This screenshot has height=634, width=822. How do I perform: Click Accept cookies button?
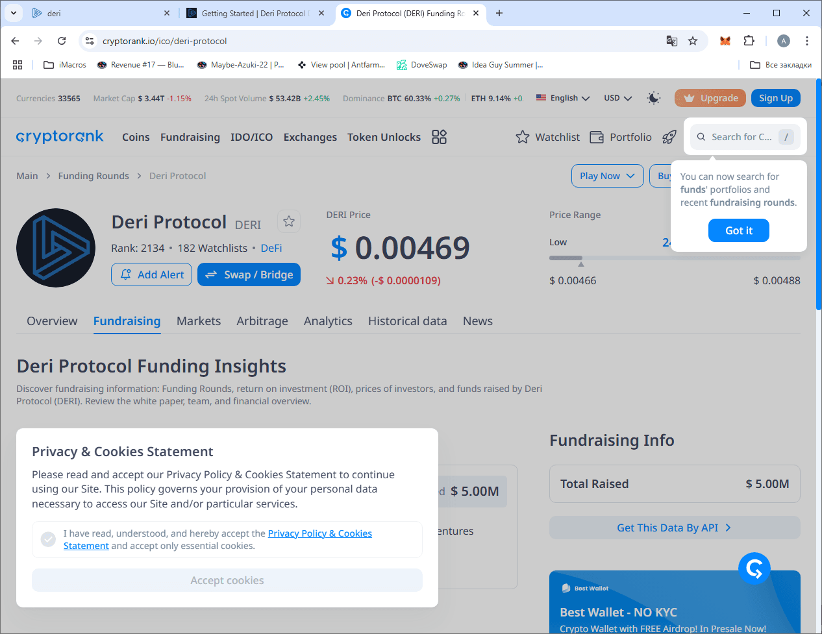(227, 580)
